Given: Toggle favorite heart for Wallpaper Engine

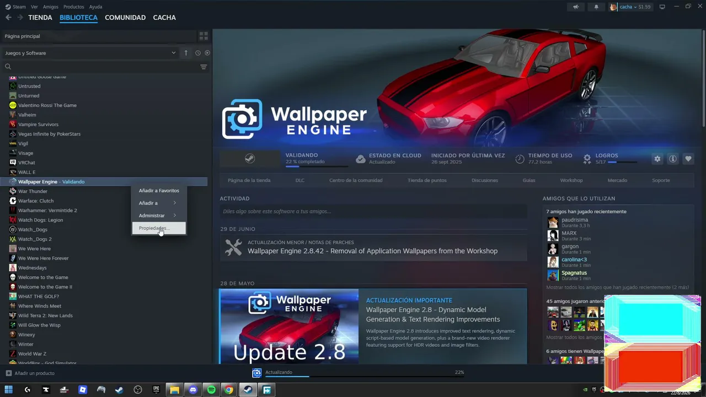Looking at the screenshot, I should (x=688, y=159).
